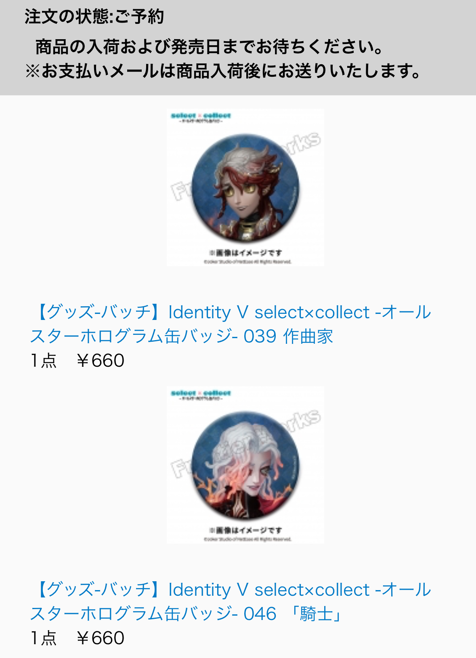Select the 注文の状態:ご予約 status heading
Viewport: 476px width, 658px height.
coord(94,17)
